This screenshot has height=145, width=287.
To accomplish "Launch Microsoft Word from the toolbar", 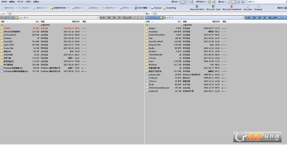I will point(197,8).
